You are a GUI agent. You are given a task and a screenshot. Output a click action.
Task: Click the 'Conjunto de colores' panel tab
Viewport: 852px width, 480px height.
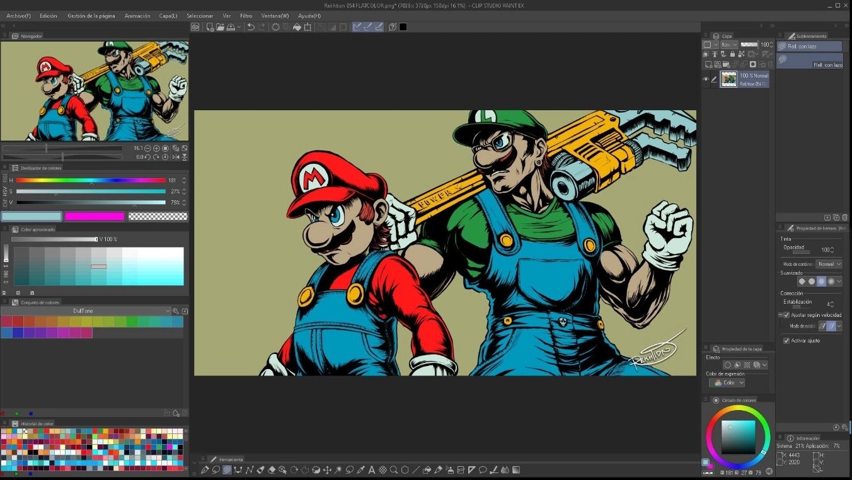[35, 302]
